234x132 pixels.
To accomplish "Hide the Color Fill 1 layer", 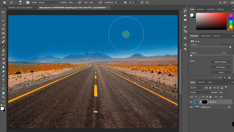I will click(191, 102).
